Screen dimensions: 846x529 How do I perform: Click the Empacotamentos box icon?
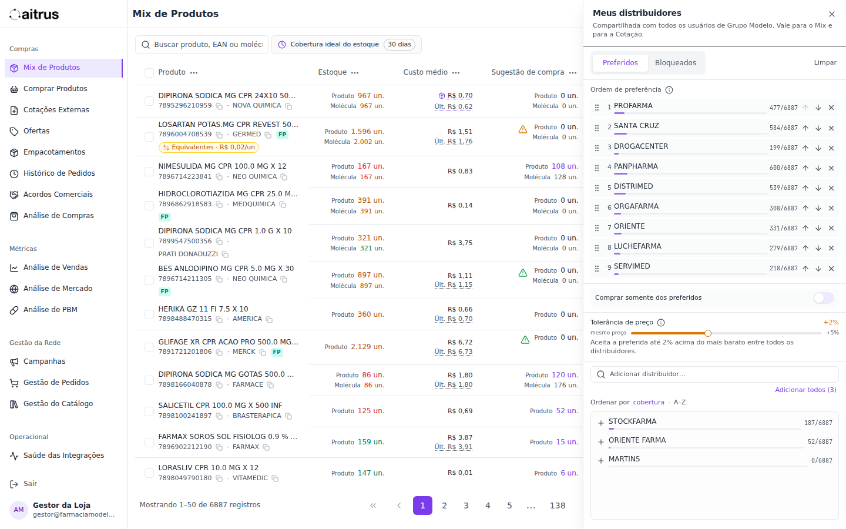tap(14, 153)
